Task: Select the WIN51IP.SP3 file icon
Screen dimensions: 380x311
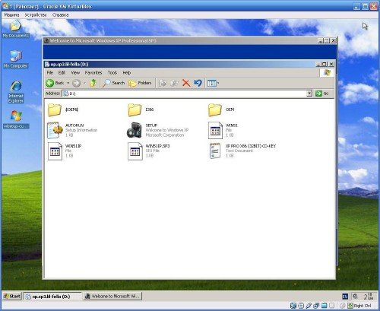Action: [135, 151]
